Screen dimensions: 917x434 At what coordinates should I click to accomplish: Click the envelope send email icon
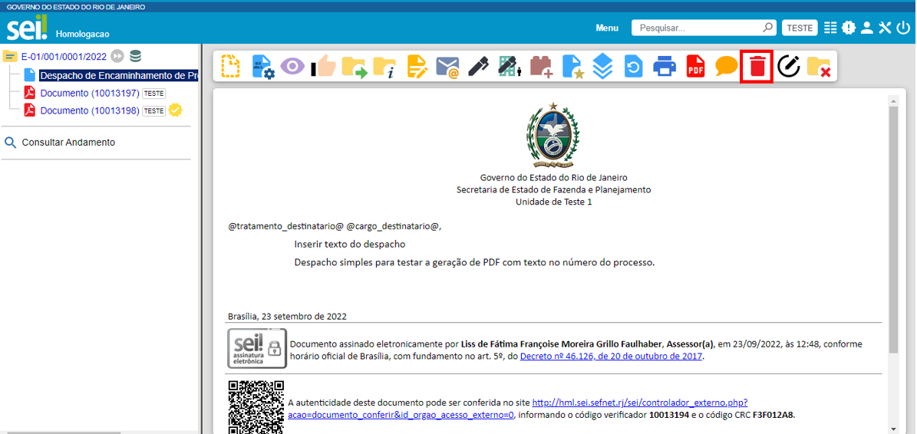(x=447, y=67)
